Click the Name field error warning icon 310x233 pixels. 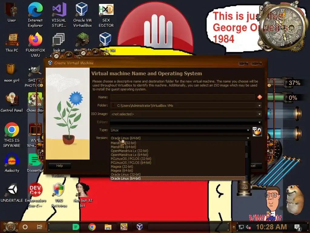[x=259, y=97]
